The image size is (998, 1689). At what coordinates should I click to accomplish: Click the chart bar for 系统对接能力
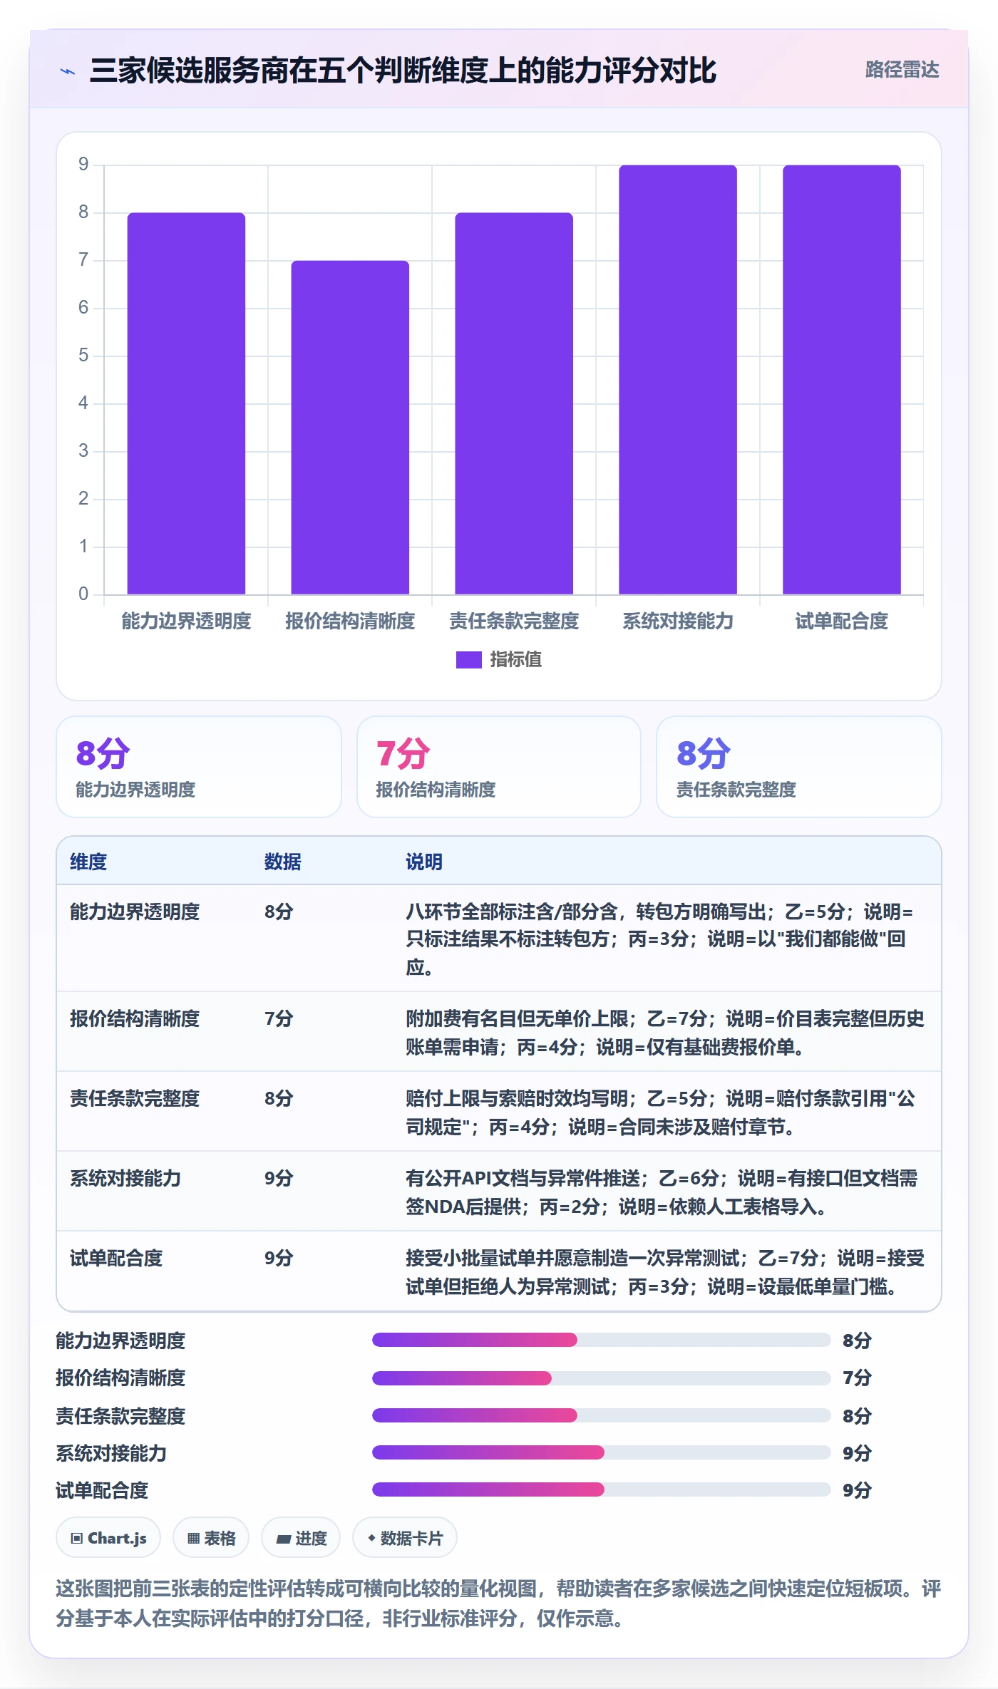click(678, 380)
